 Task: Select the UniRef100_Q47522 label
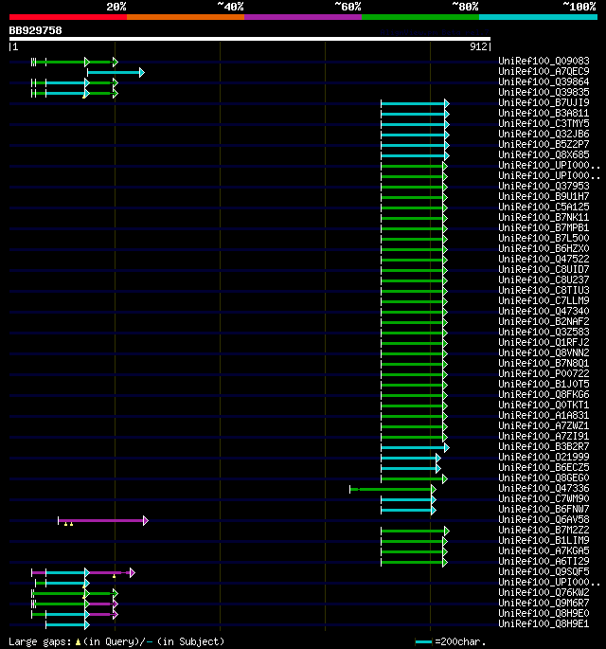[x=544, y=259]
